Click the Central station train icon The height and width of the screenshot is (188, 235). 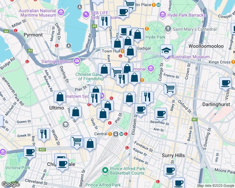(116, 134)
